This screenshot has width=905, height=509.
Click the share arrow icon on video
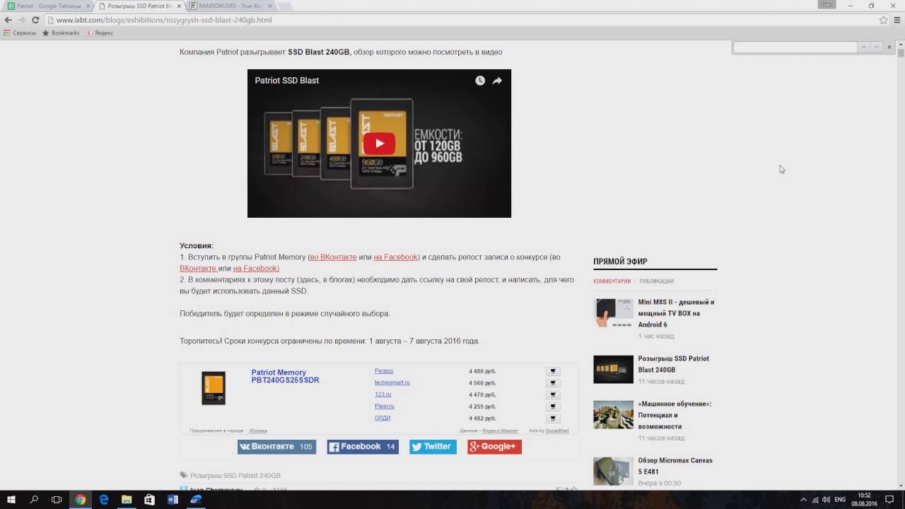[x=497, y=81]
